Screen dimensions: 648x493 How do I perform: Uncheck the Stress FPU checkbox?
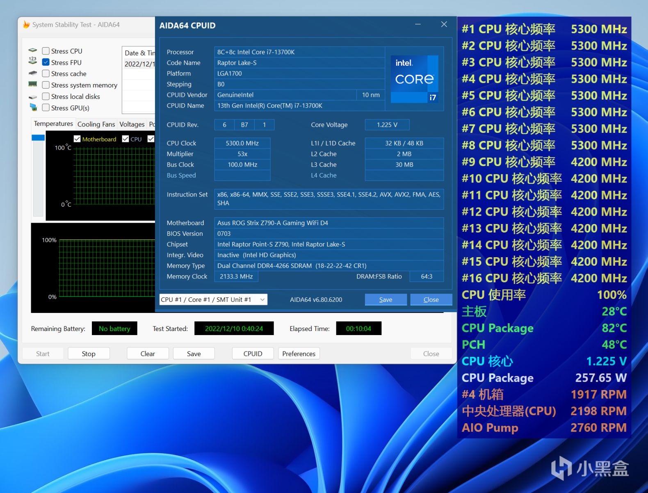(46, 62)
